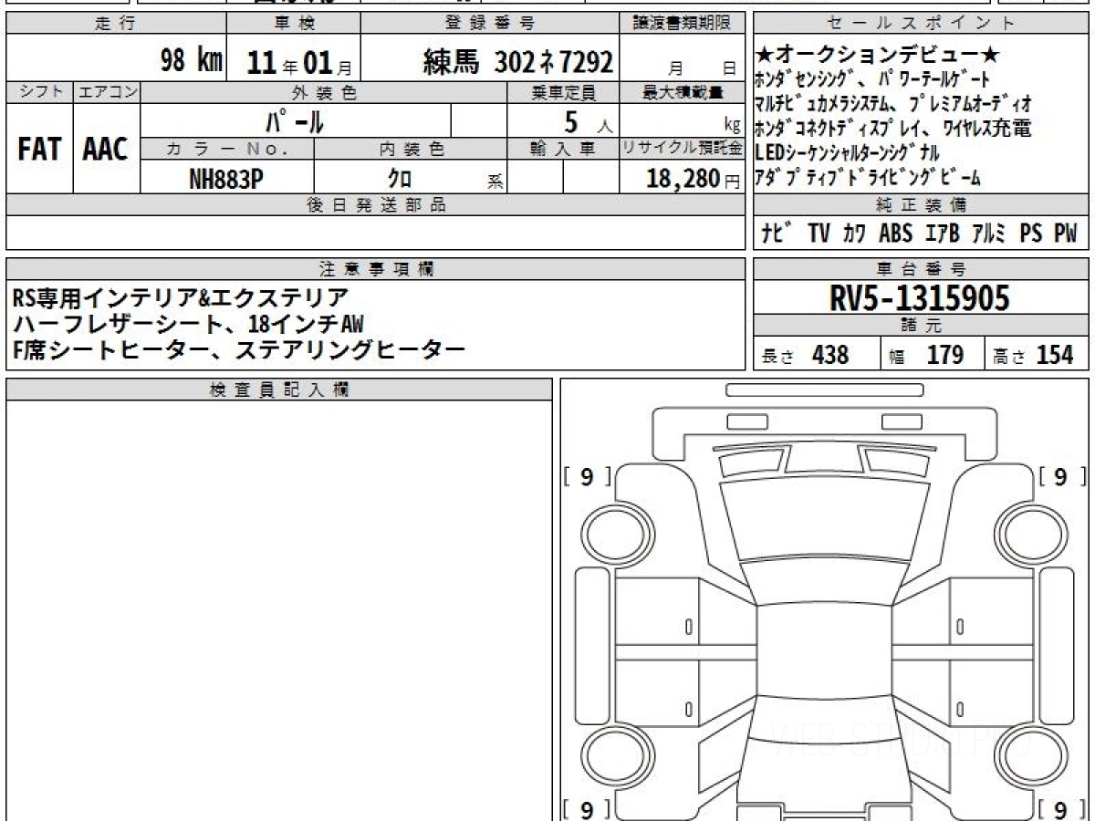Select the 18,280円 recycle fee

click(693, 179)
